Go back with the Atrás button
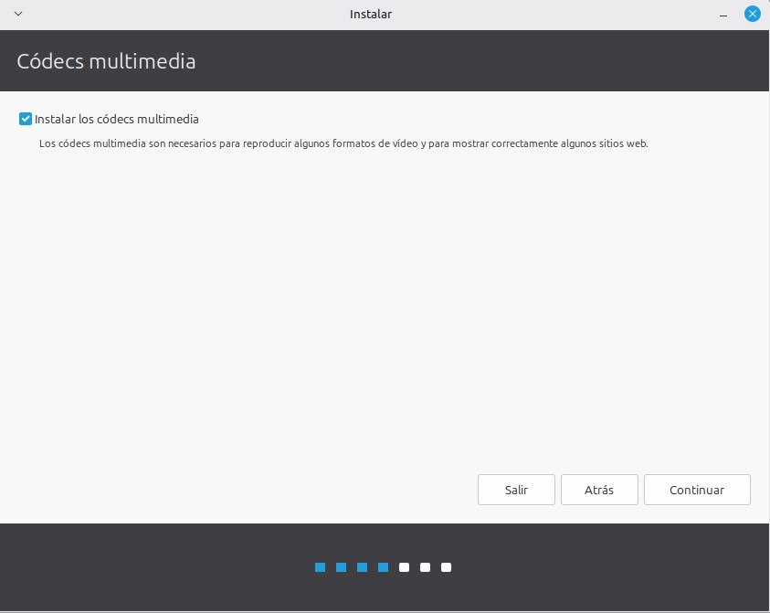 598,490
